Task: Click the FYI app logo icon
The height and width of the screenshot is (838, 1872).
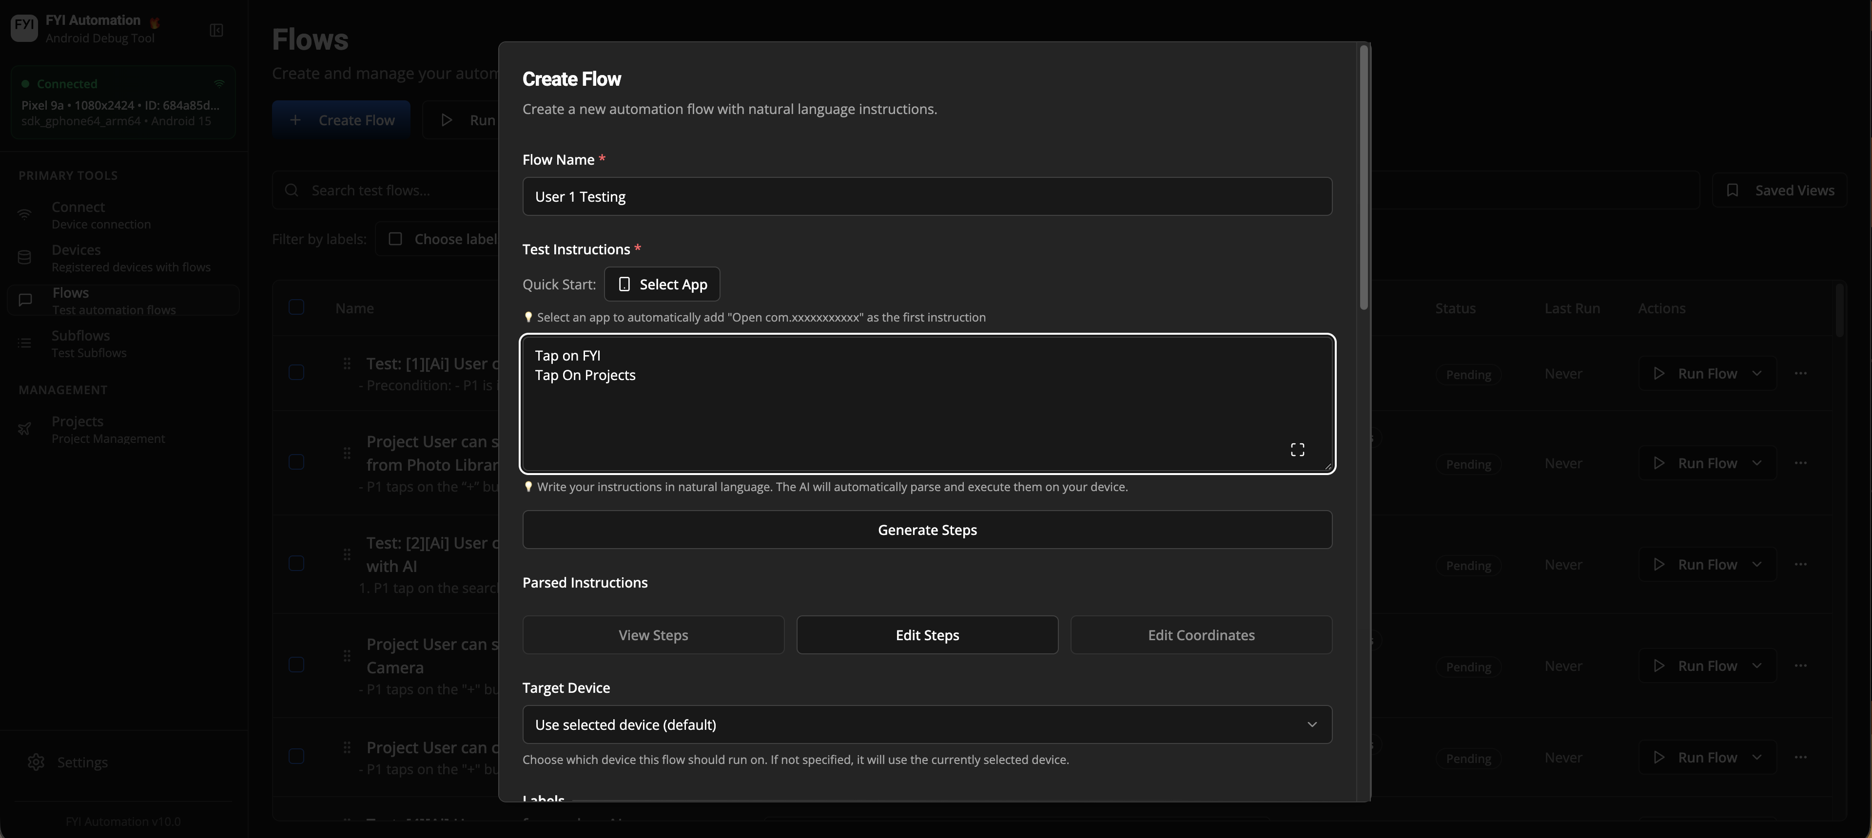Action: 24,28
